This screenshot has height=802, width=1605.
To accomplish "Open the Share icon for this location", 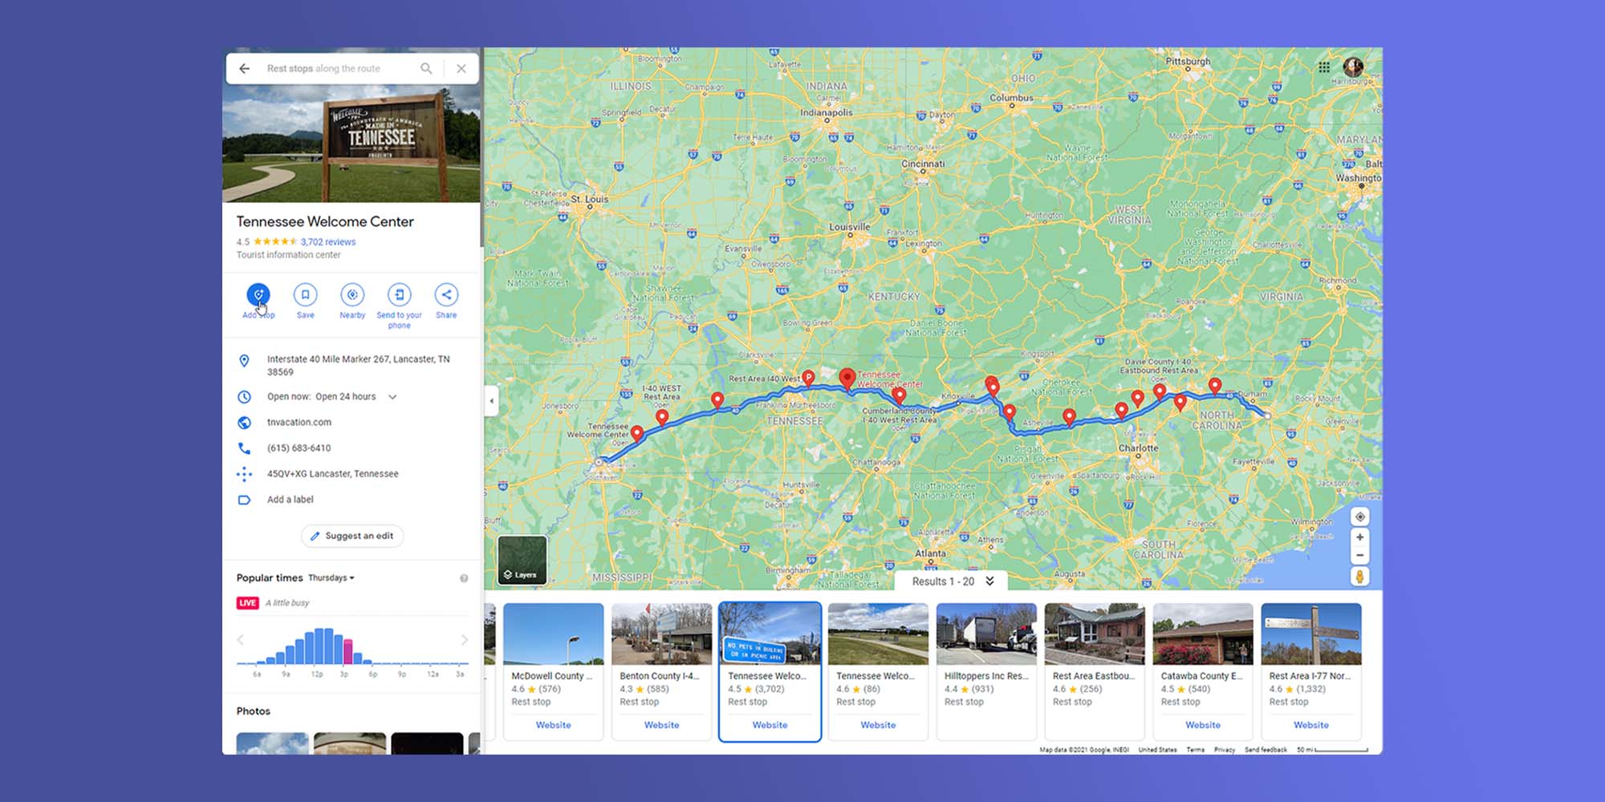I will [x=446, y=294].
